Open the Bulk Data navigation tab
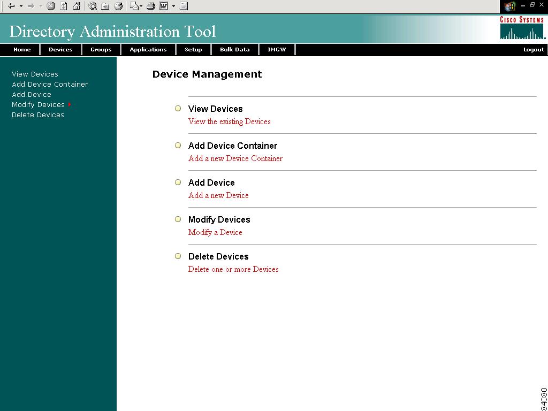This screenshot has width=548, height=411. coord(235,50)
